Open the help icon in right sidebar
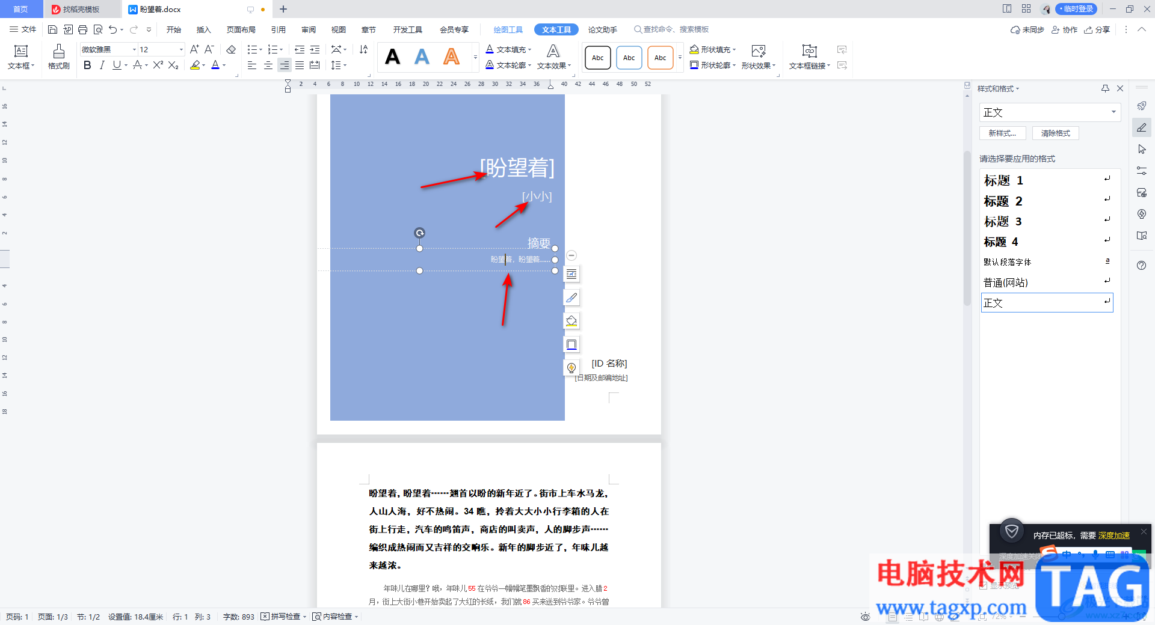Screen dimensions: 1155x625 1142,265
